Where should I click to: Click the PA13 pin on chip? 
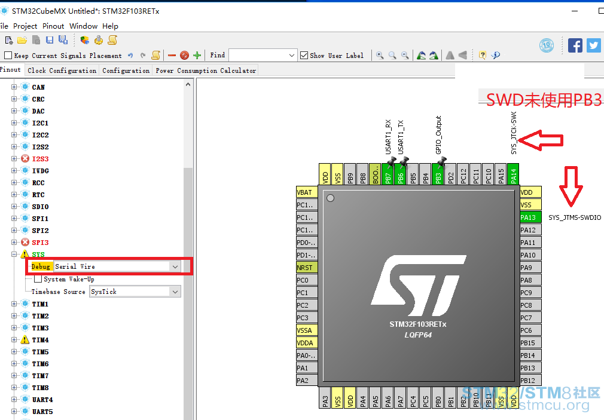(x=530, y=217)
